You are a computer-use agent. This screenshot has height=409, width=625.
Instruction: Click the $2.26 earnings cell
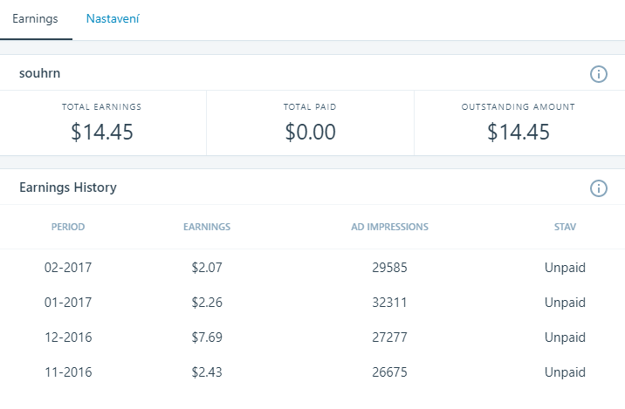[207, 303]
